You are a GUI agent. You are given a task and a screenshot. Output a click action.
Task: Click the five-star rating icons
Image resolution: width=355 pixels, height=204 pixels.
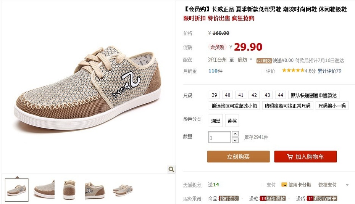click(x=293, y=70)
